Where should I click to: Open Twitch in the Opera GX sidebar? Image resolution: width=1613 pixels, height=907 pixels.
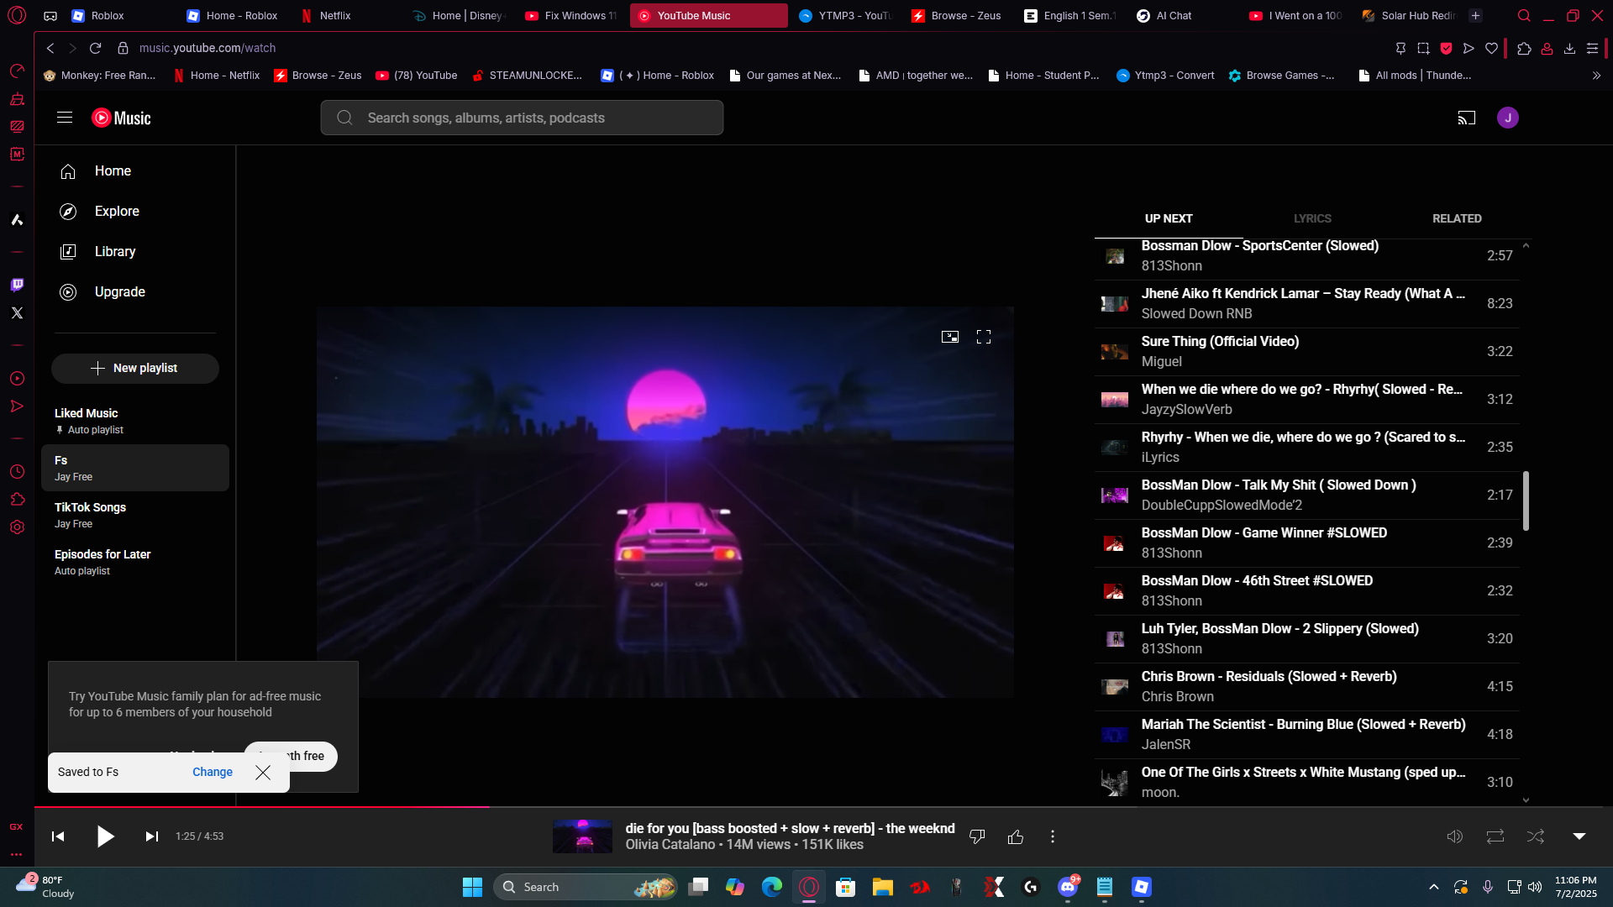coord(17,285)
